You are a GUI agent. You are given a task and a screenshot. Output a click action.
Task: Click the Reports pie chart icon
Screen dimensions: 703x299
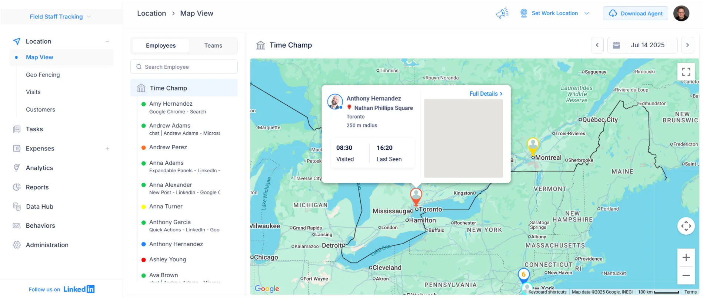click(x=17, y=187)
